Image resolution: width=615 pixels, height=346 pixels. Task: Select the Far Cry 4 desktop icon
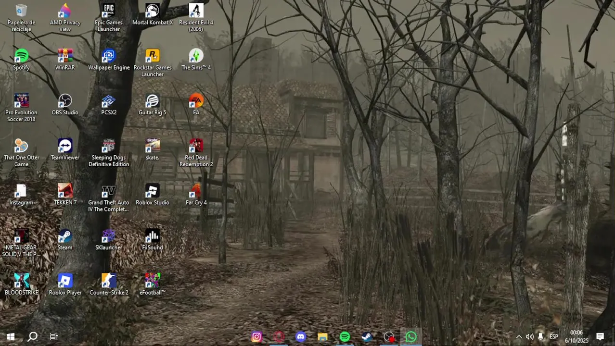tap(196, 194)
